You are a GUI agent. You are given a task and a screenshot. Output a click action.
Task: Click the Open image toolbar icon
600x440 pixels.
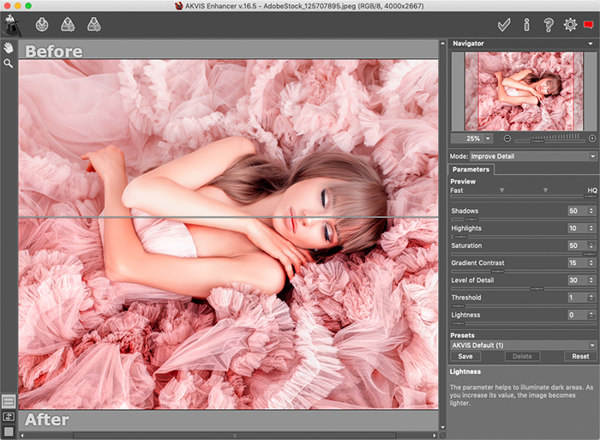42,25
